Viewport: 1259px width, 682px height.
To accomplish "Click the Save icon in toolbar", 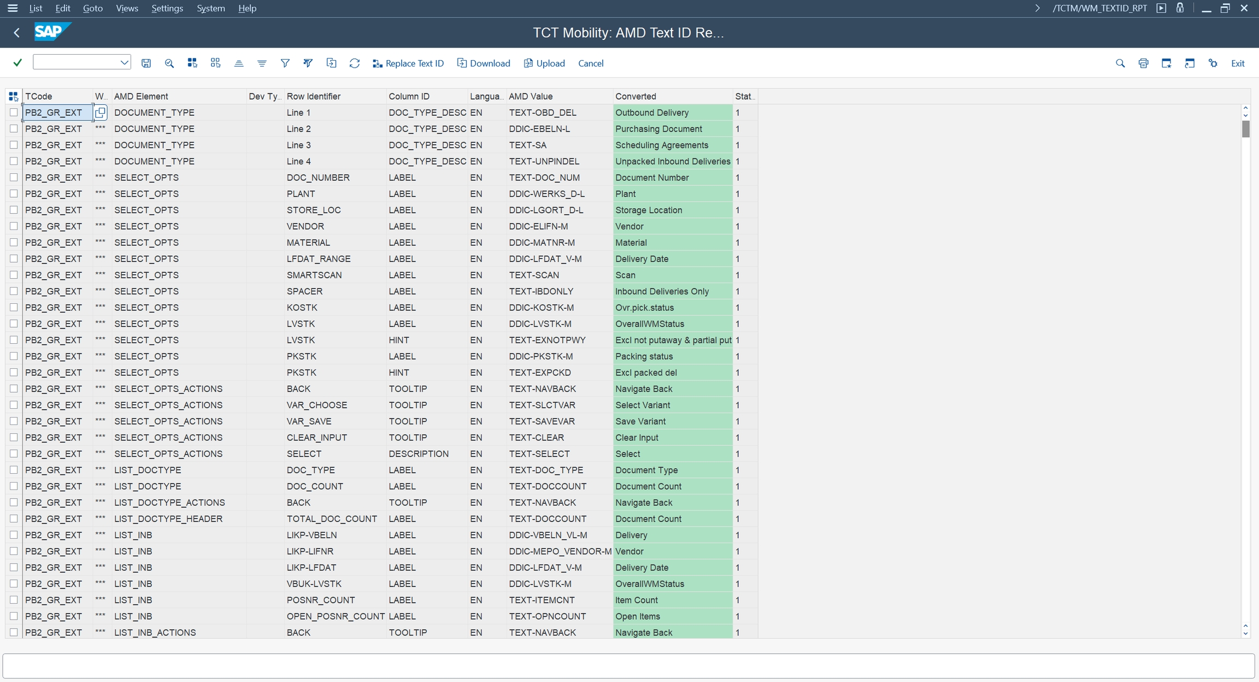I will pyautogui.click(x=146, y=63).
